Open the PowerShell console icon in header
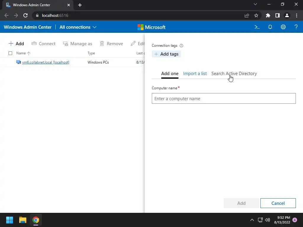This screenshot has height=227, width=303. pos(257,27)
